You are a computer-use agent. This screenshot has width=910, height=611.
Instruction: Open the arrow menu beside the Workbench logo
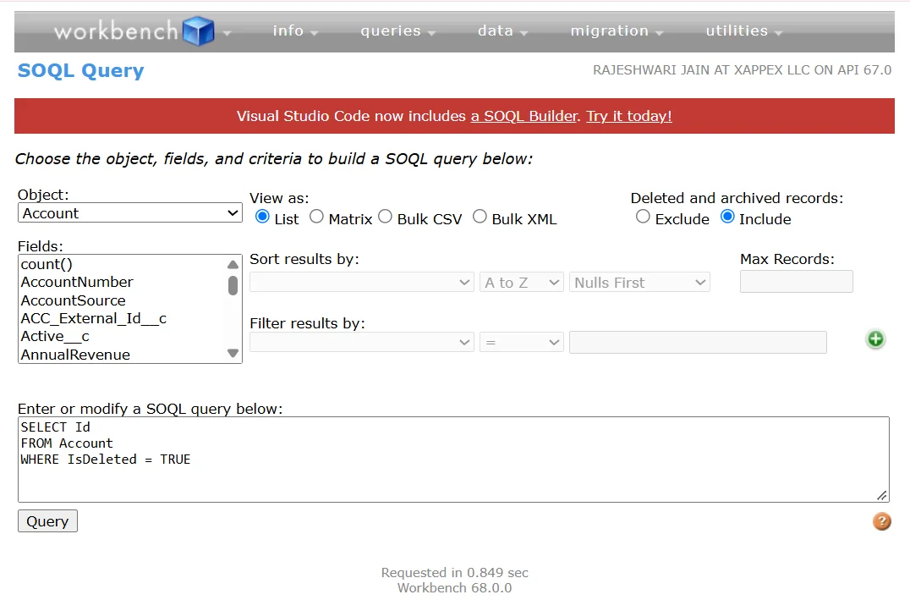(x=227, y=33)
